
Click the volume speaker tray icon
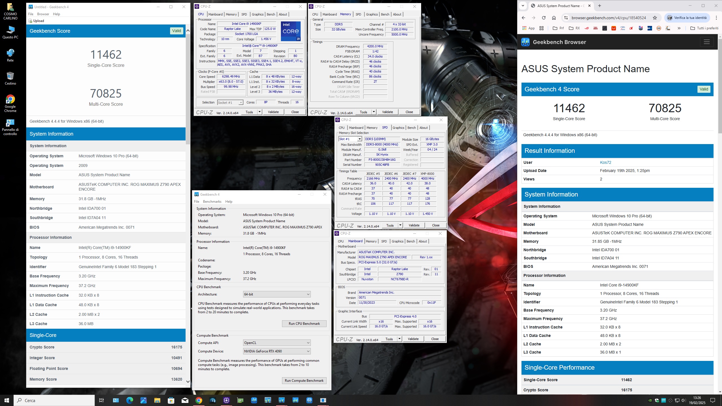683,400
